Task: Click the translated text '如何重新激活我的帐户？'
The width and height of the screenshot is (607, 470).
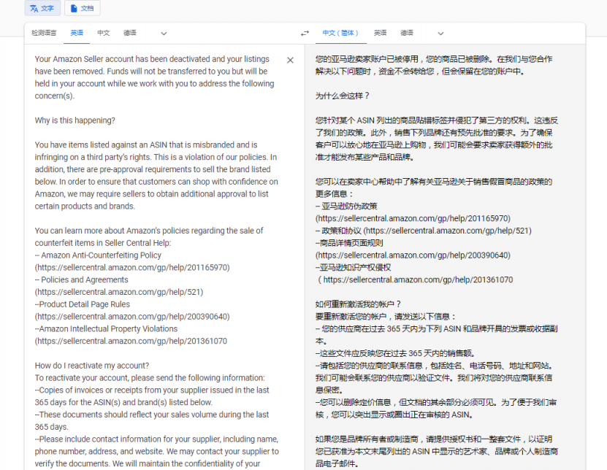Action: click(x=358, y=304)
